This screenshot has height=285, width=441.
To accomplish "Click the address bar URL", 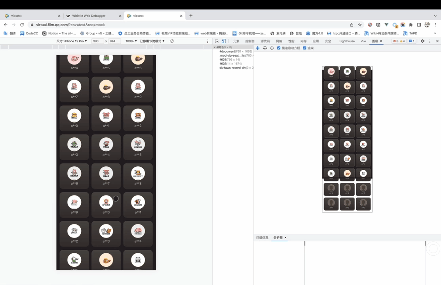I will [70, 25].
